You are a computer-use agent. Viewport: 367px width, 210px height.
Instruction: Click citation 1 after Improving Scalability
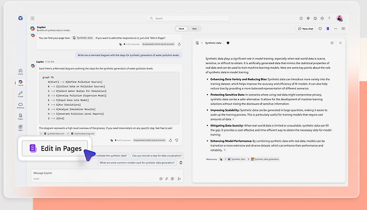(234, 119)
